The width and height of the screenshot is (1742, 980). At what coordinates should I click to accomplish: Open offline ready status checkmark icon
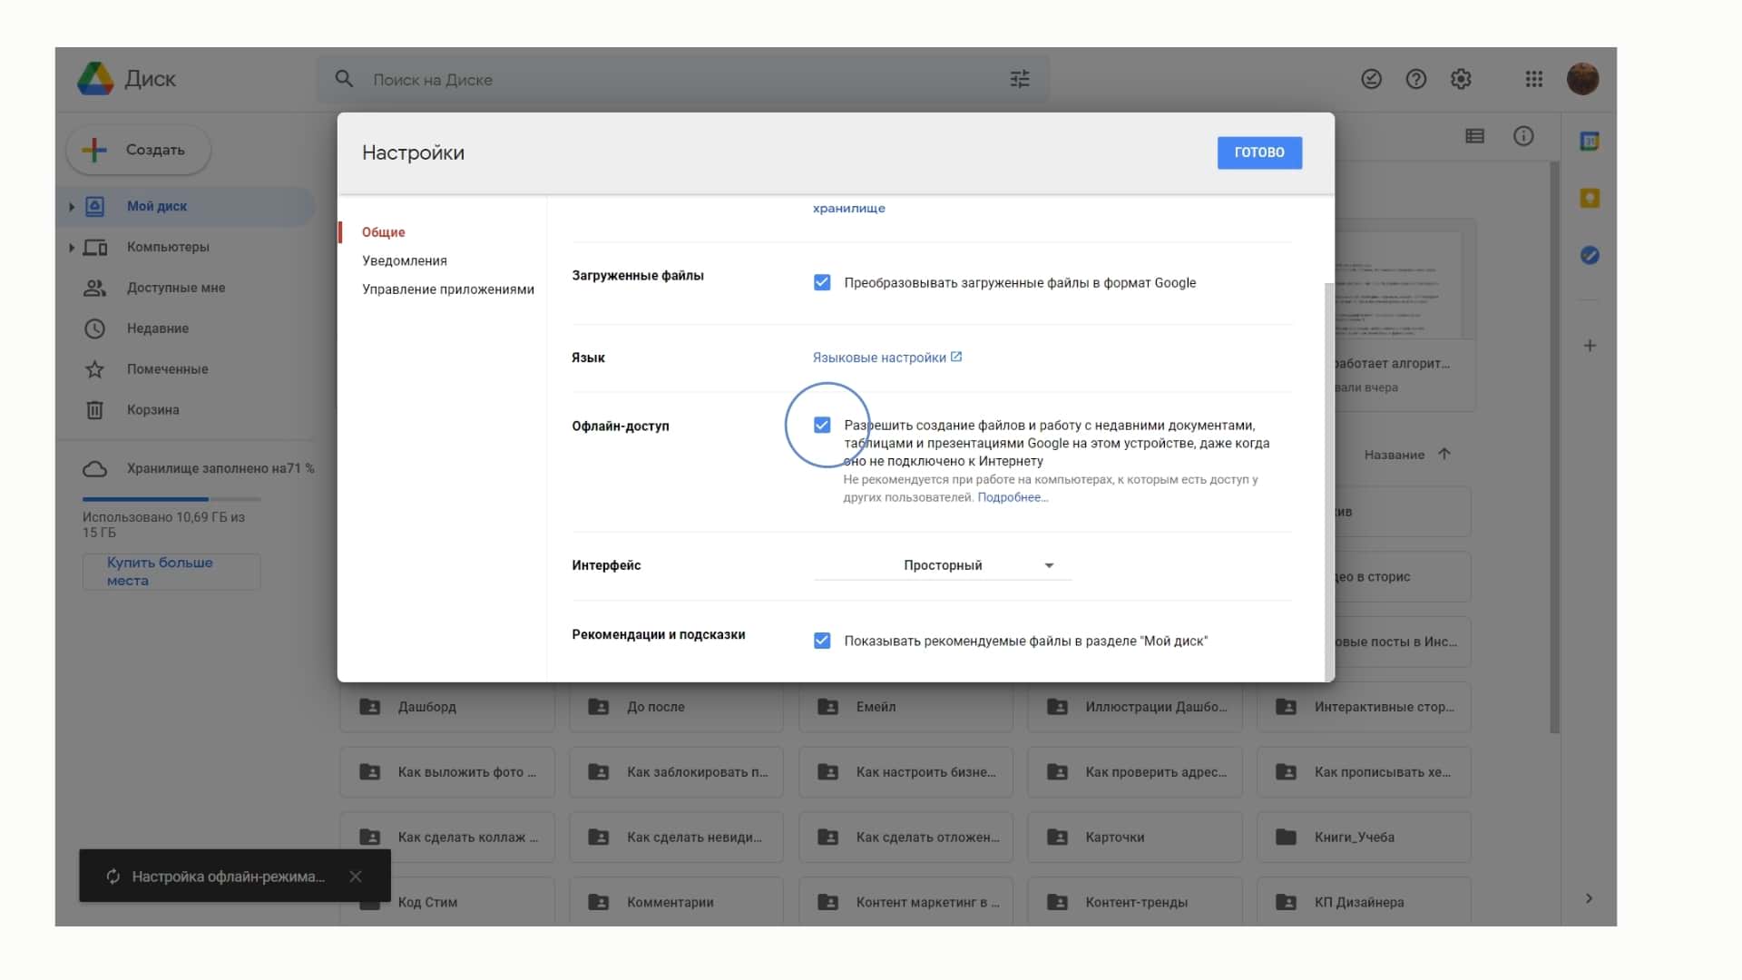coord(1371,79)
